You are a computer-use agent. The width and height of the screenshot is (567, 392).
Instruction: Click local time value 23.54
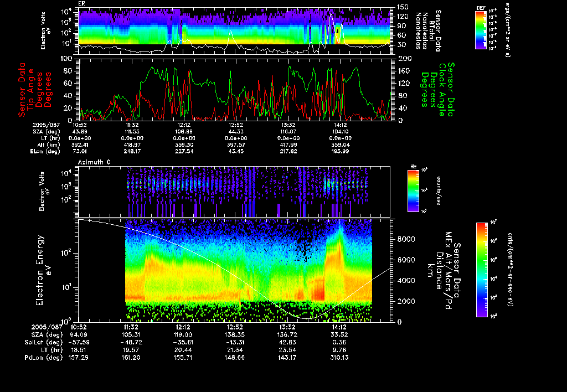(x=287, y=350)
